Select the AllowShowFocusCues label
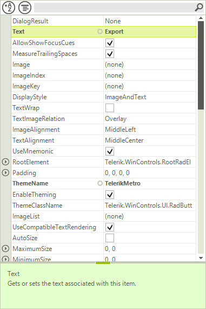Viewport: 206px width, 309px height. (44, 43)
